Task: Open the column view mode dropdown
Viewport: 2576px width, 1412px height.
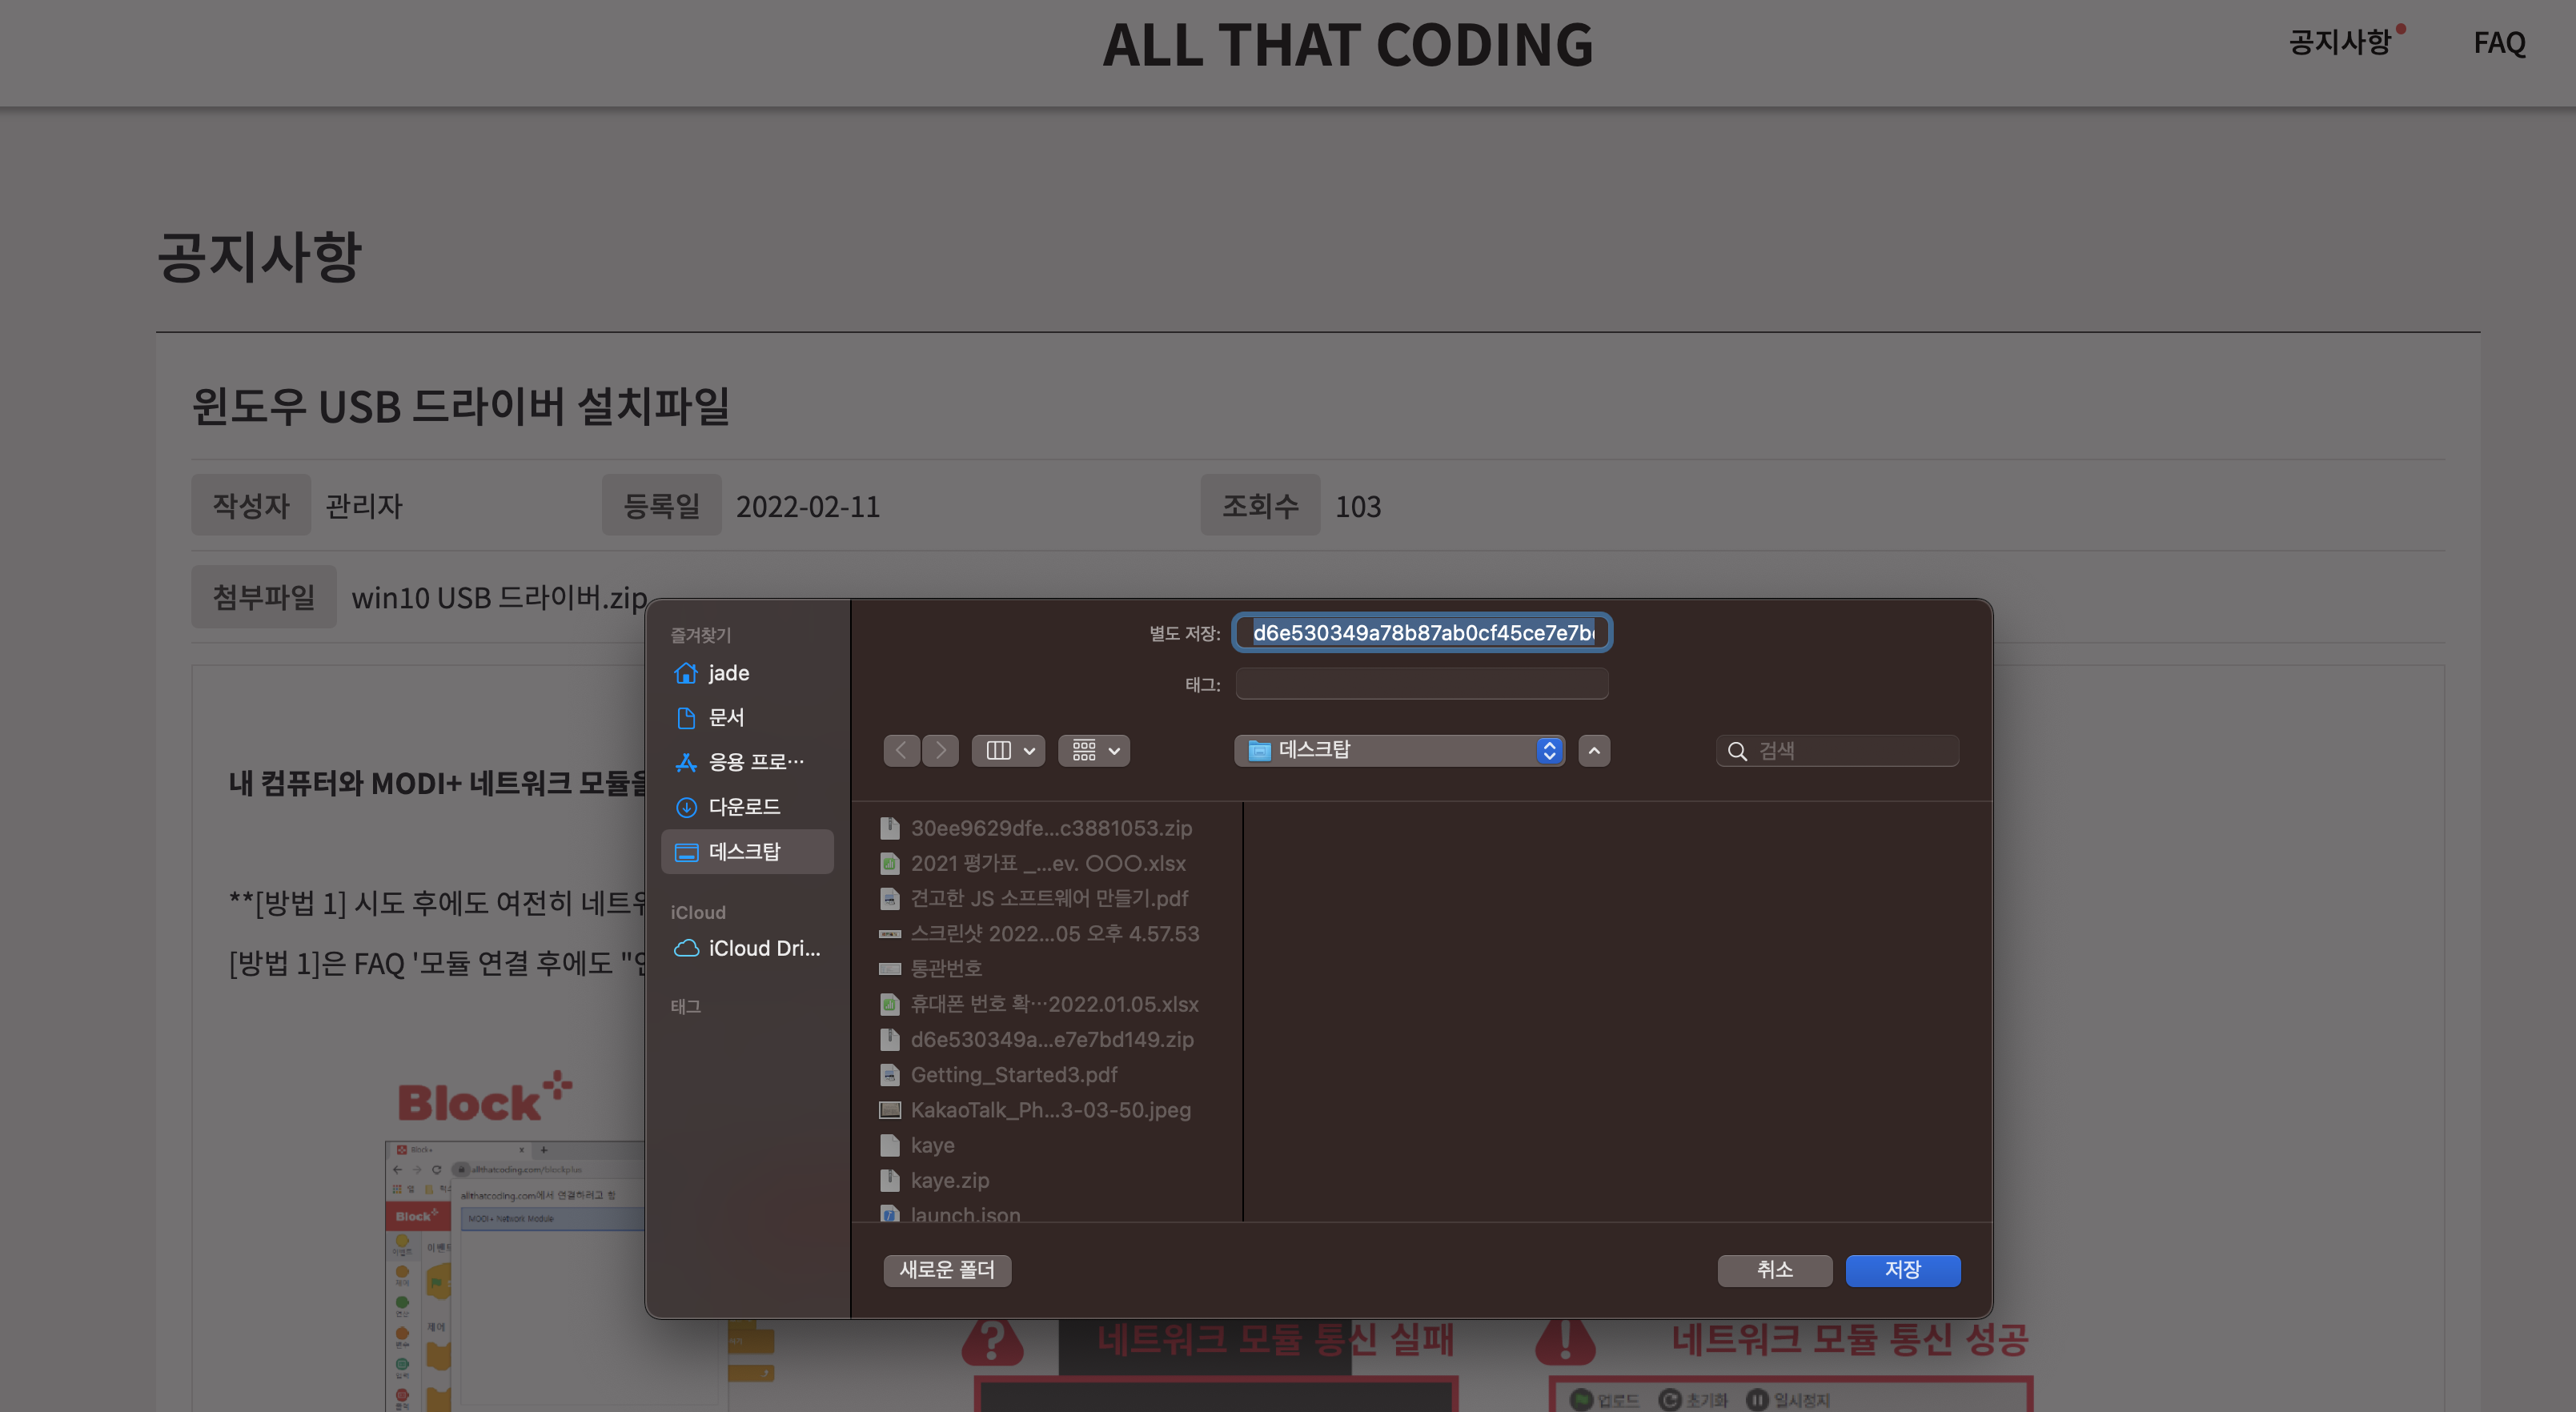Action: pyautogui.click(x=1008, y=750)
